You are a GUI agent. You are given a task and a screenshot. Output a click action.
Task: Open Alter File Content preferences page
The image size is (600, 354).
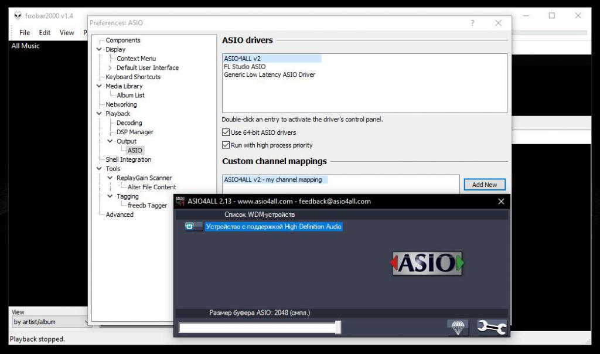[152, 187]
